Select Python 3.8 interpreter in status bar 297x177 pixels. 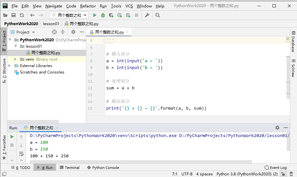point(247,174)
